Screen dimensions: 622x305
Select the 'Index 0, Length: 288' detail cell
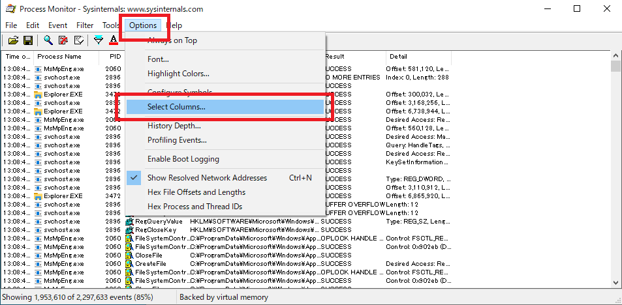point(417,78)
